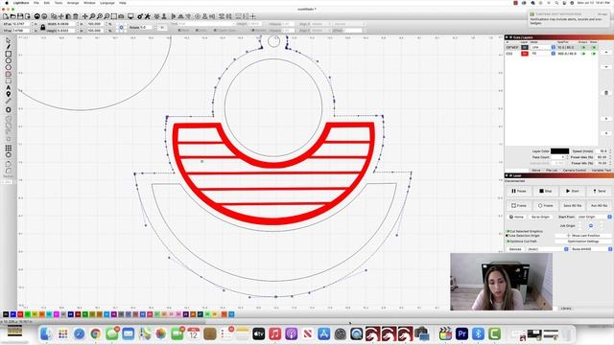Click the Home button
614x345 pixels.
coord(516,217)
